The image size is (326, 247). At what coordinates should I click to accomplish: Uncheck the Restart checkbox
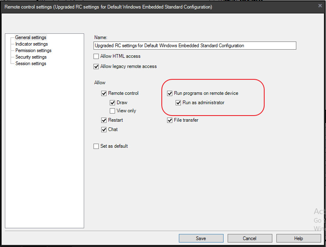[104, 120]
